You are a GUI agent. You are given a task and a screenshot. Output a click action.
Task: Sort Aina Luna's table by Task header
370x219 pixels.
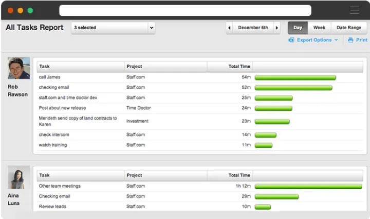pos(81,175)
